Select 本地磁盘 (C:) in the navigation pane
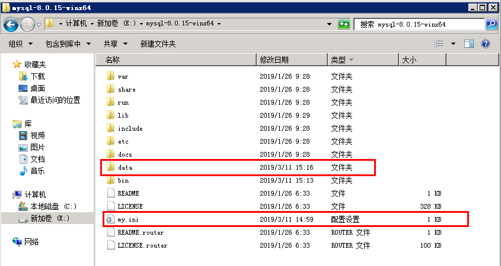The width and height of the screenshot is (501, 266). click(x=54, y=206)
